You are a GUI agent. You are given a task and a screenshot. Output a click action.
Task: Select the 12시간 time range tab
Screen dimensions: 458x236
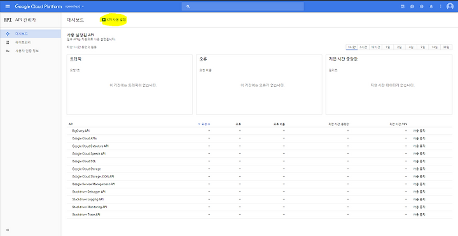click(375, 47)
